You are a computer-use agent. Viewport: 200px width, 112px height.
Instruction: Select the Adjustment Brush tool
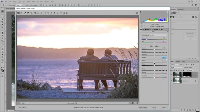[x=51, y=13]
